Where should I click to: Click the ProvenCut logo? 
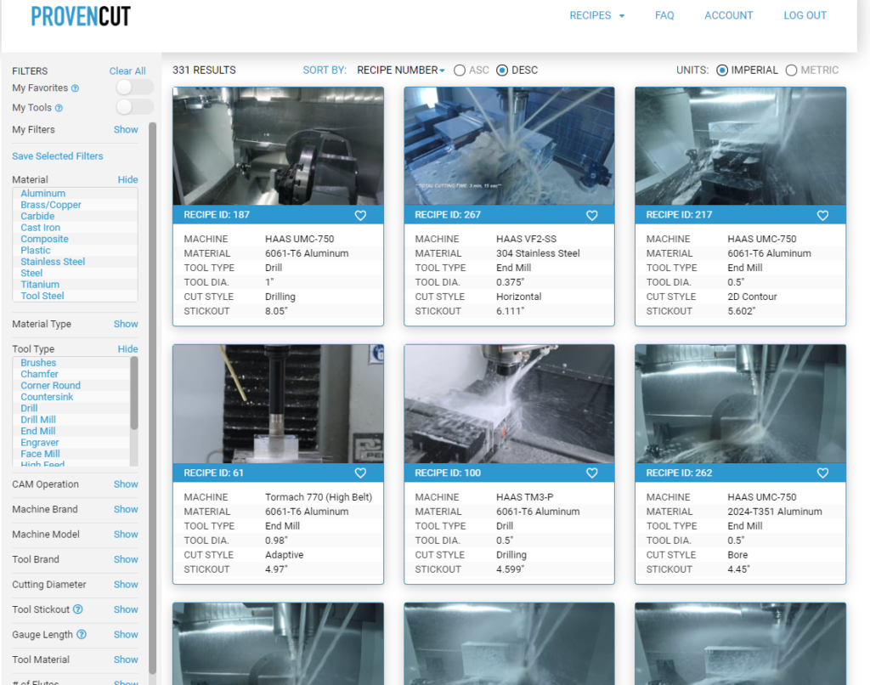(x=81, y=15)
